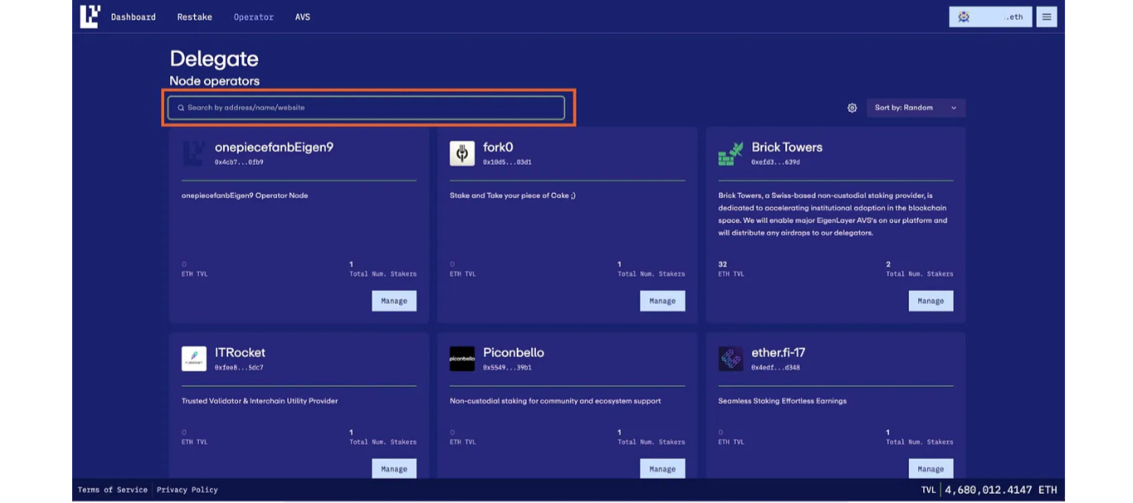Click the 32 ETH TVL value on Brick Towers
This screenshot has width=1133, height=503.
click(x=722, y=264)
